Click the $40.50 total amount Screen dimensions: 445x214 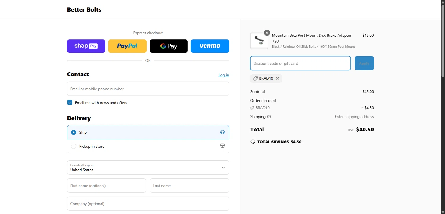[x=365, y=129]
